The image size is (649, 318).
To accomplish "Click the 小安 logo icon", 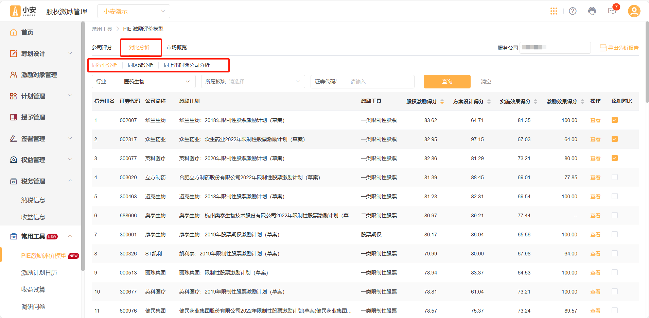I will click(x=15, y=11).
